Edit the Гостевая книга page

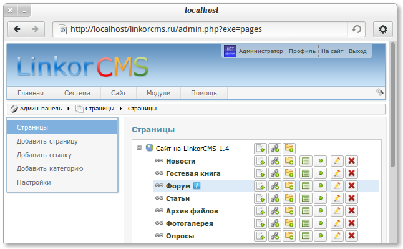coord(337,173)
